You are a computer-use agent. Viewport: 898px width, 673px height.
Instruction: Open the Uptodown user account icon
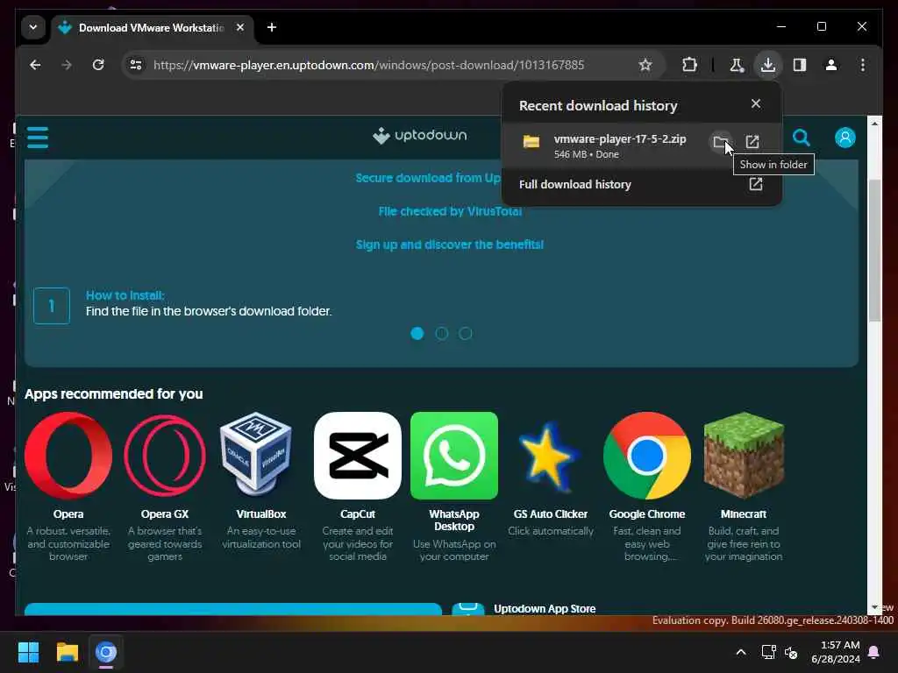point(845,138)
